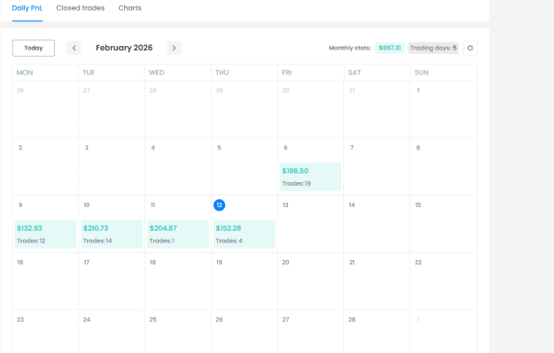Click the $897.31 monthly stats badge
Image resolution: width=554 pixels, height=353 pixels.
(390, 48)
